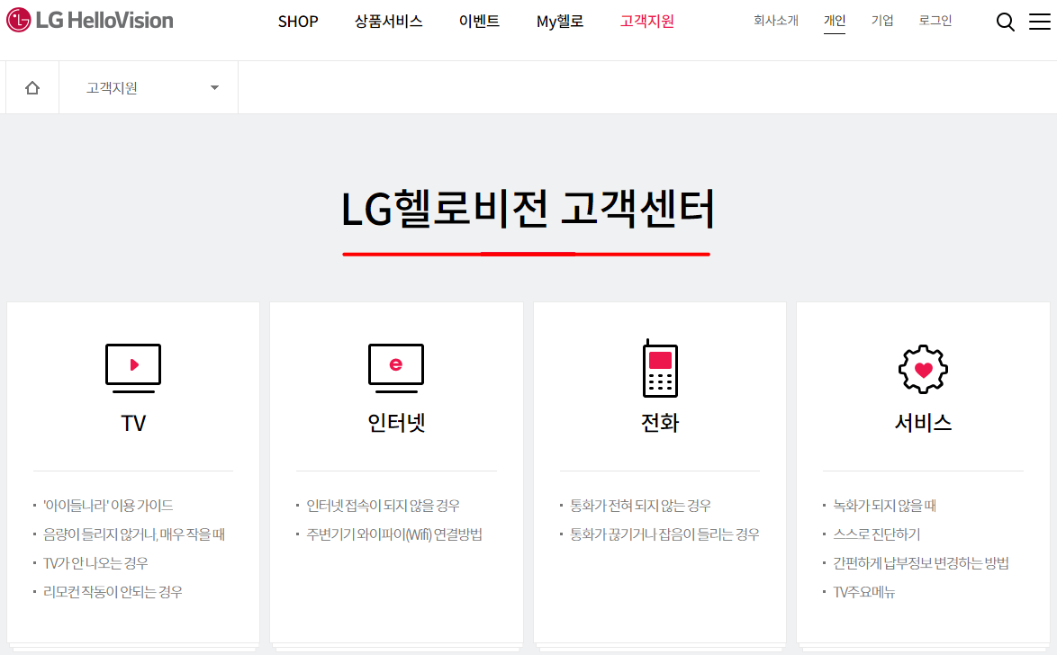Open the My헬로 menu
Image resolution: width=1057 pixels, height=655 pixels.
point(559,21)
